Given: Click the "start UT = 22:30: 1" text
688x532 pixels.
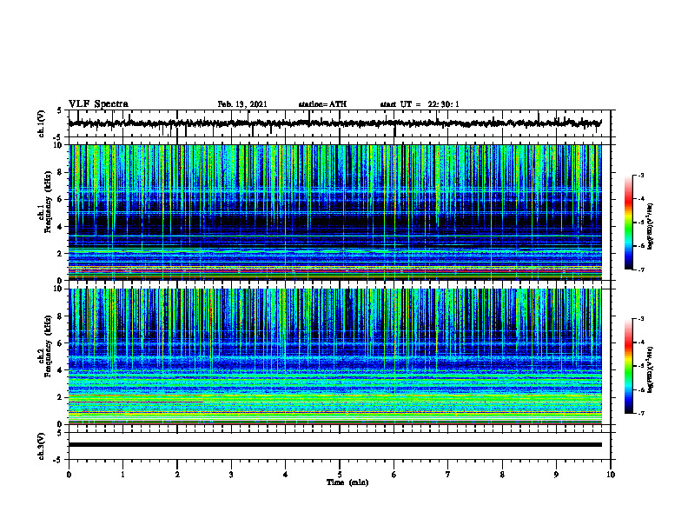Looking at the screenshot, I should click(420, 104).
